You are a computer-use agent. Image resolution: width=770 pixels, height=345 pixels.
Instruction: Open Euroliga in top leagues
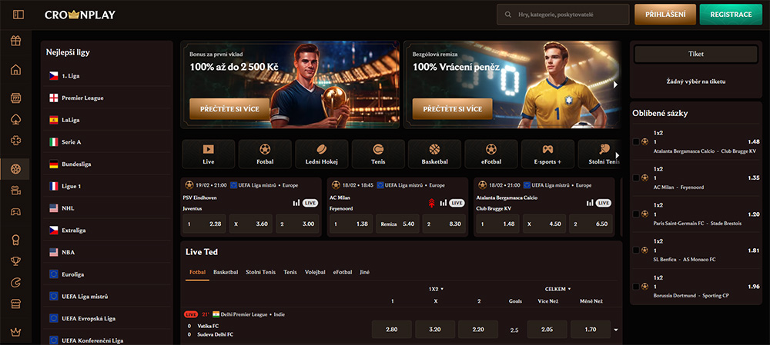[108, 274]
